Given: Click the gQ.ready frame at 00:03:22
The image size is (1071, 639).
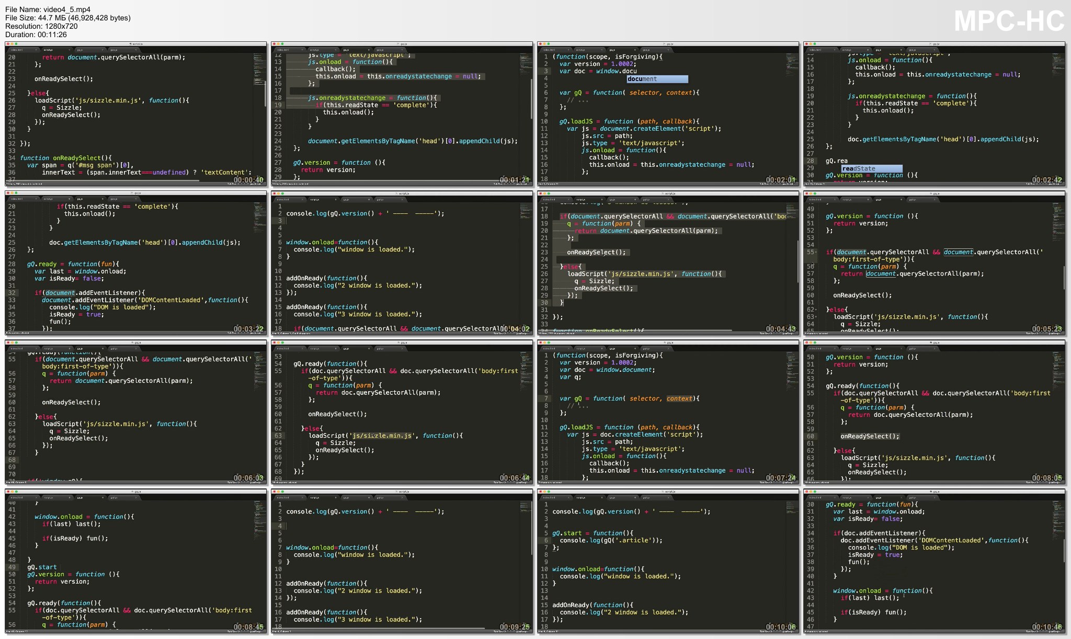Looking at the screenshot, I should (136, 263).
